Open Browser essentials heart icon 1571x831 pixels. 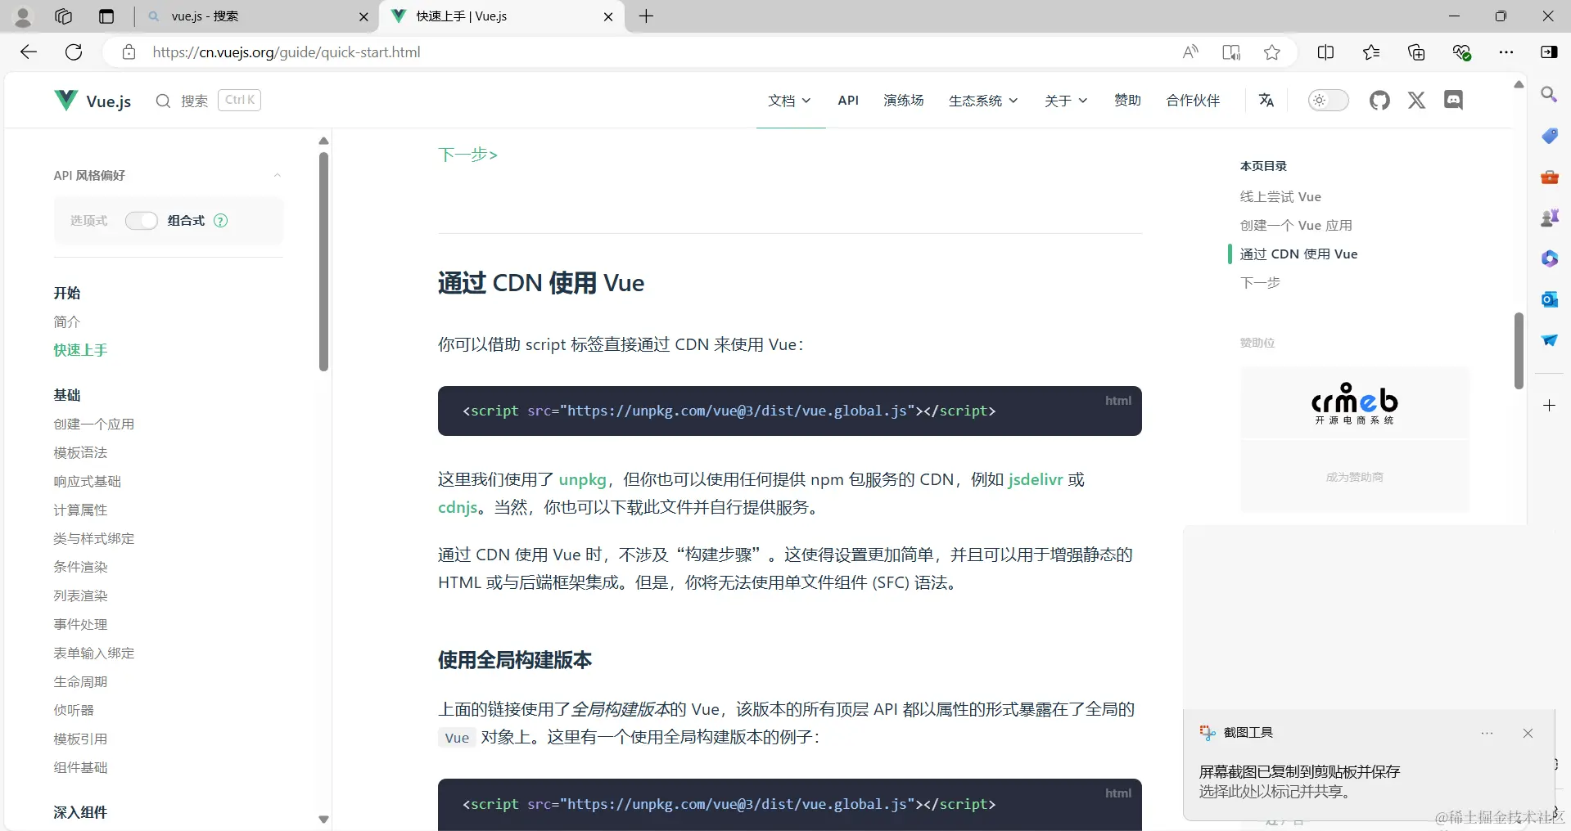tap(1461, 52)
